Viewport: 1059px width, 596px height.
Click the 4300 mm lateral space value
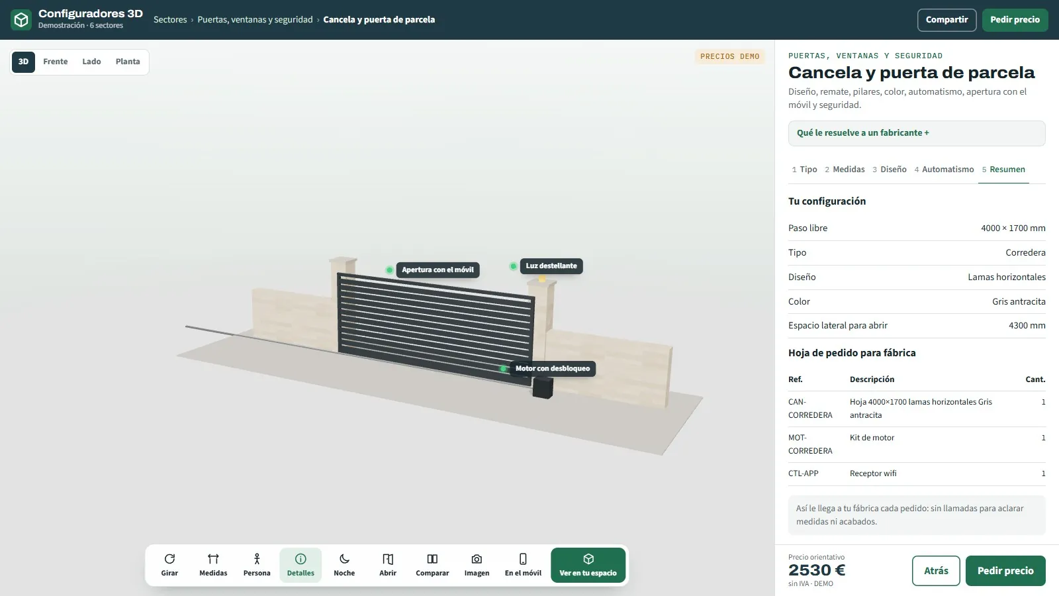[x=1027, y=326]
